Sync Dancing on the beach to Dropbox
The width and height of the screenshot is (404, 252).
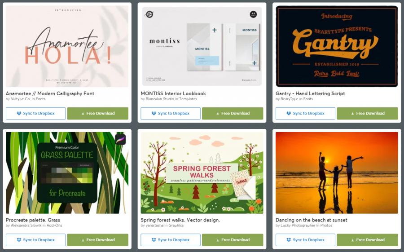305,240
